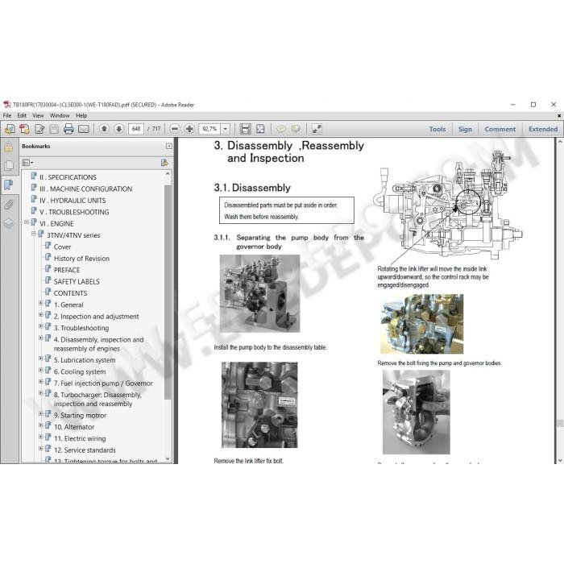Open the Page Thumbnails panel icon
Screen dimensions: 564x564
[x=9, y=165]
